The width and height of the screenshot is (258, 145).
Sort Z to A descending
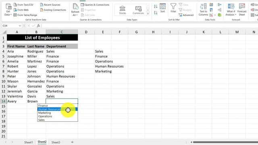[156, 12]
